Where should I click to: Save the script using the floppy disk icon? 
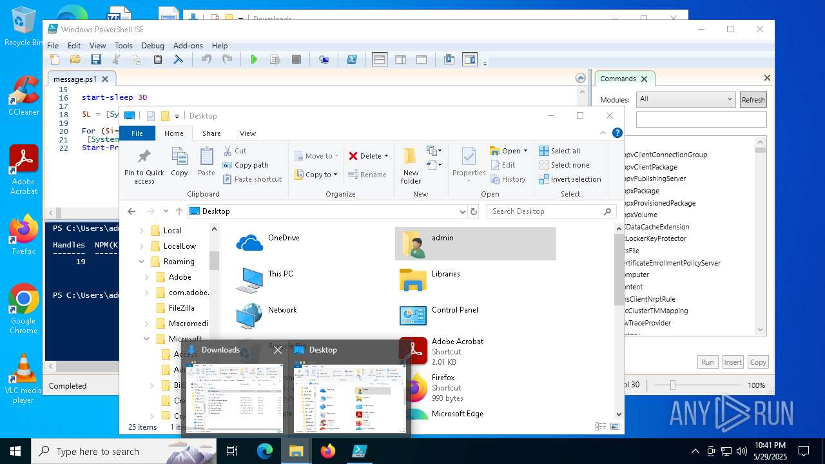[96, 59]
